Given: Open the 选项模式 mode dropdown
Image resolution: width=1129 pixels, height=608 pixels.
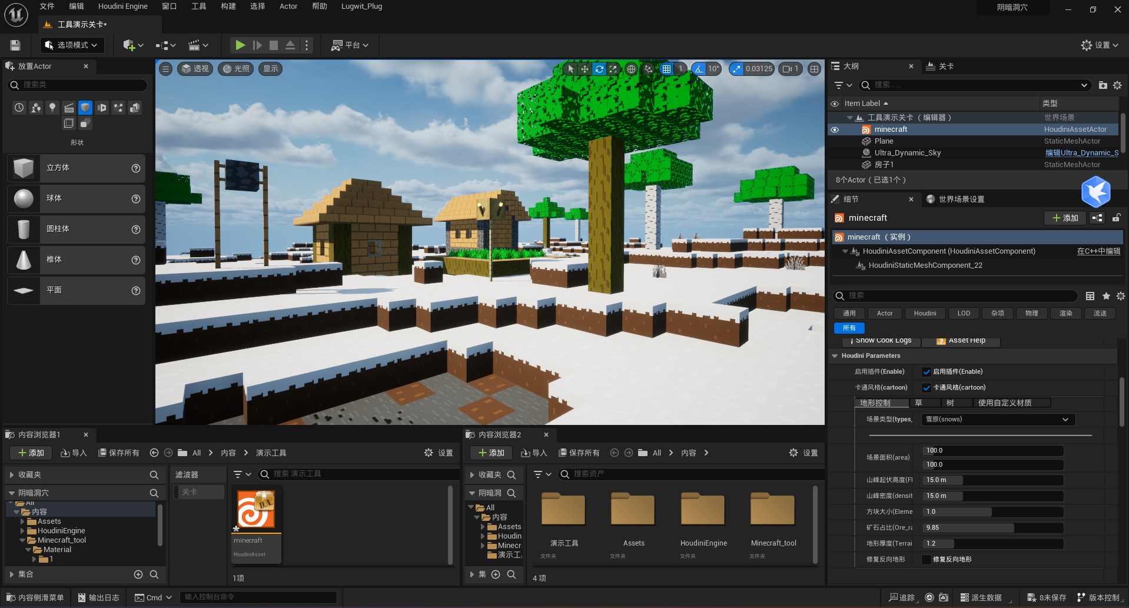Looking at the screenshot, I should tap(72, 45).
